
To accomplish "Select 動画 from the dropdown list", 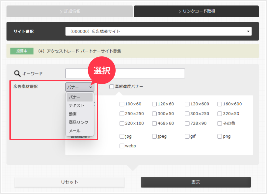I will tap(79, 114).
